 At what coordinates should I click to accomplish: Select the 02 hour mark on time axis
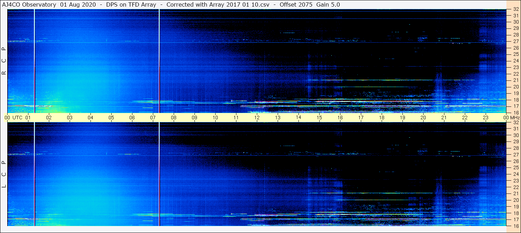pos(49,118)
